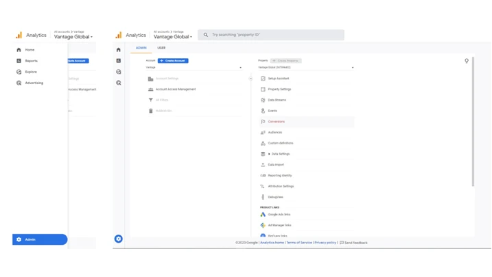Click collapsed sidebar Home icon
The width and height of the screenshot is (492, 277).
point(119,50)
